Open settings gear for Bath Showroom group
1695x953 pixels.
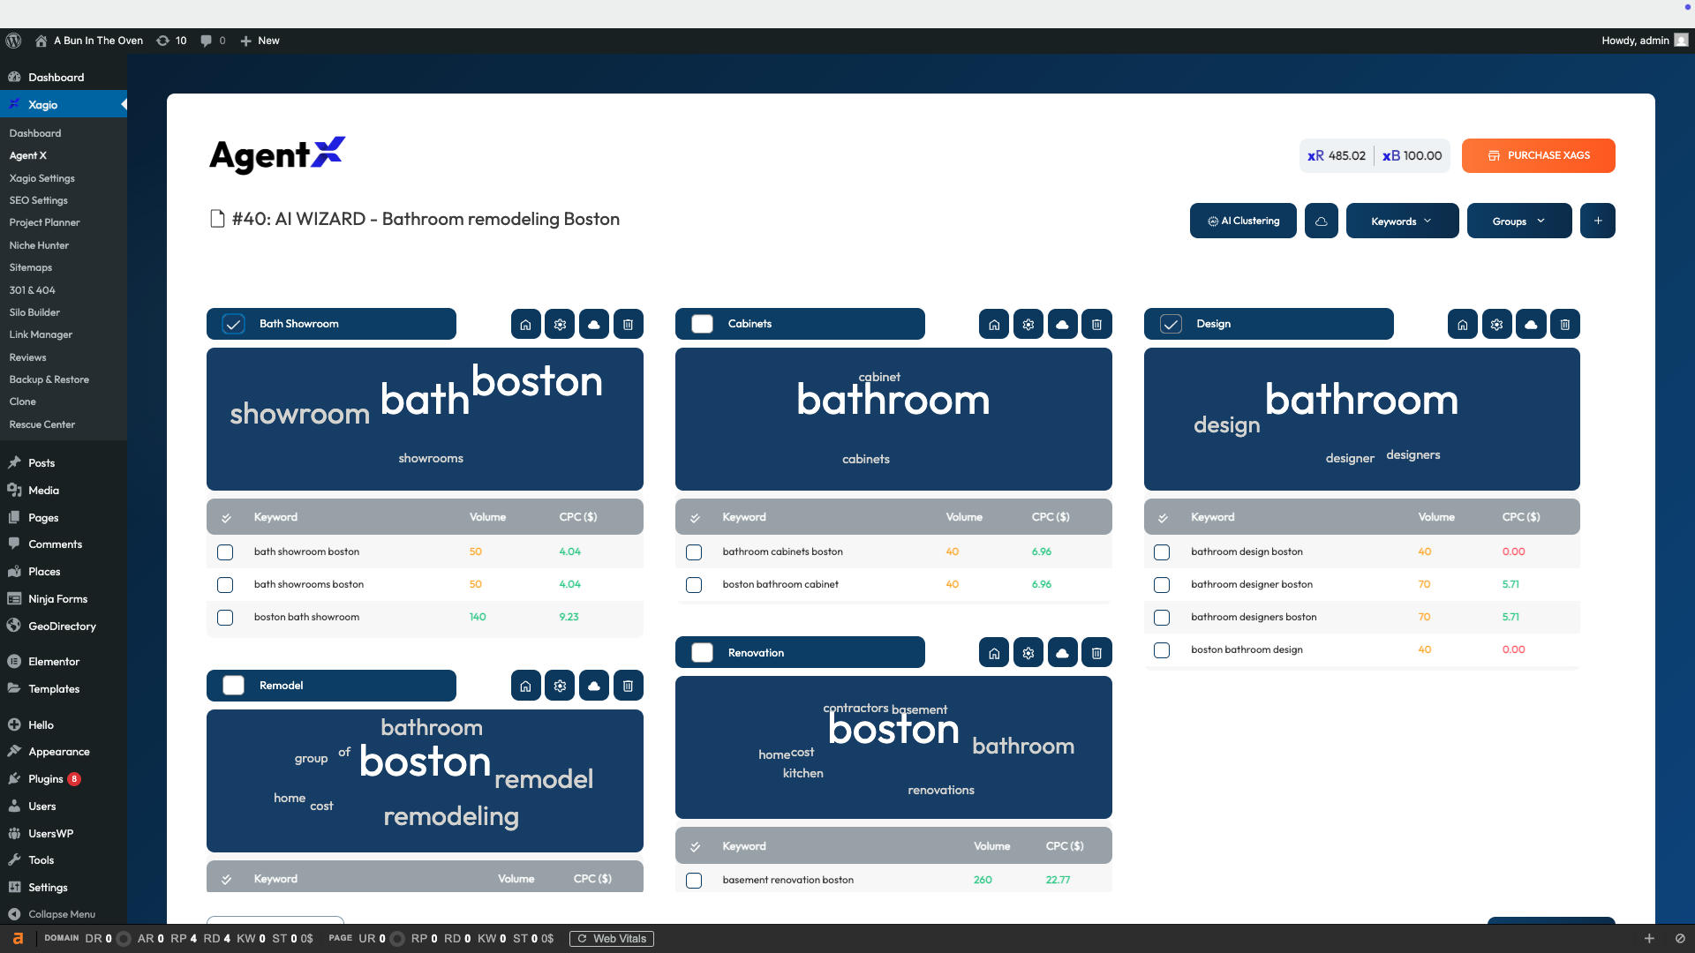click(560, 325)
